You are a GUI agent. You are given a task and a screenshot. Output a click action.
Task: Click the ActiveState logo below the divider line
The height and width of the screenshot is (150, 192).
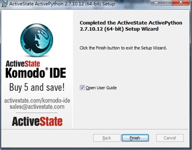click(37, 121)
